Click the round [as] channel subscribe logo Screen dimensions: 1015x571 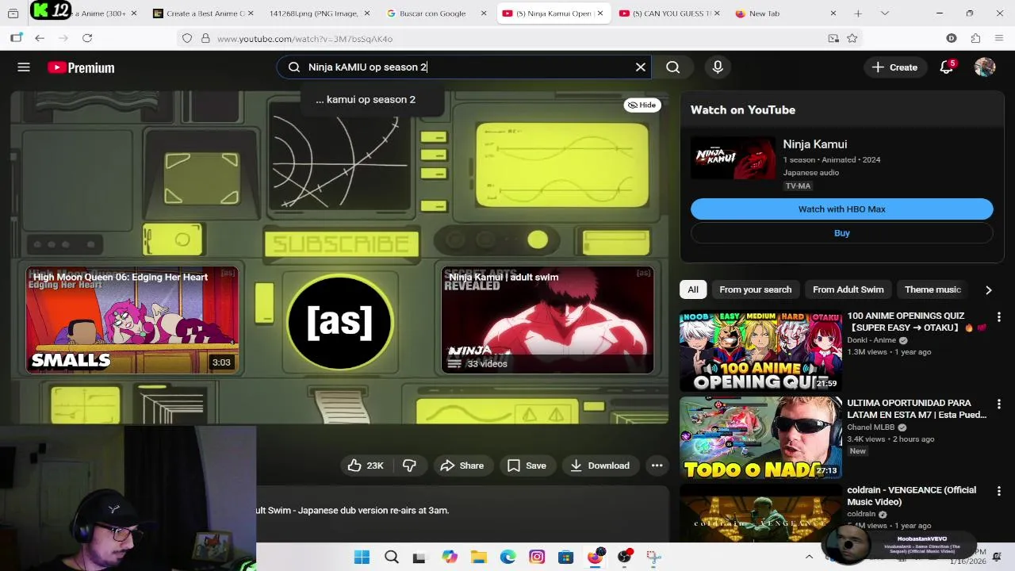[339, 322]
